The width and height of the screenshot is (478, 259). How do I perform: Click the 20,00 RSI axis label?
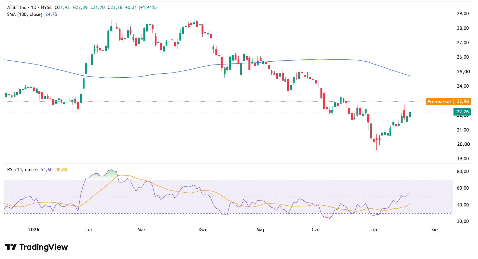(x=463, y=221)
